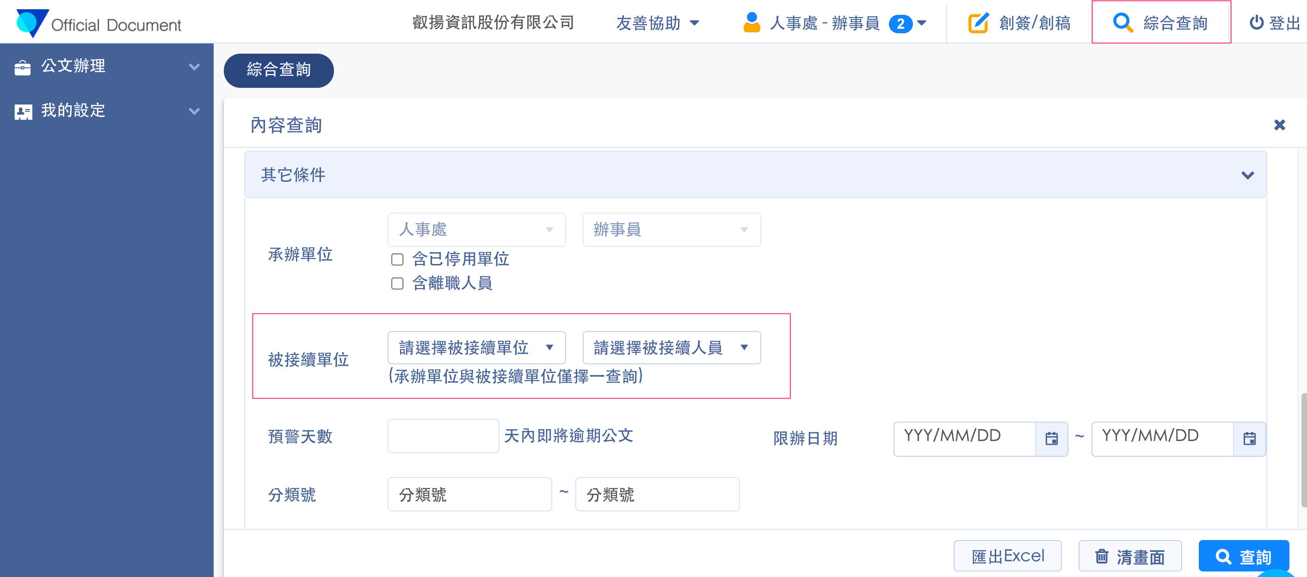
Task: Click the ID card icon beside 我的設定
Action: click(x=23, y=111)
